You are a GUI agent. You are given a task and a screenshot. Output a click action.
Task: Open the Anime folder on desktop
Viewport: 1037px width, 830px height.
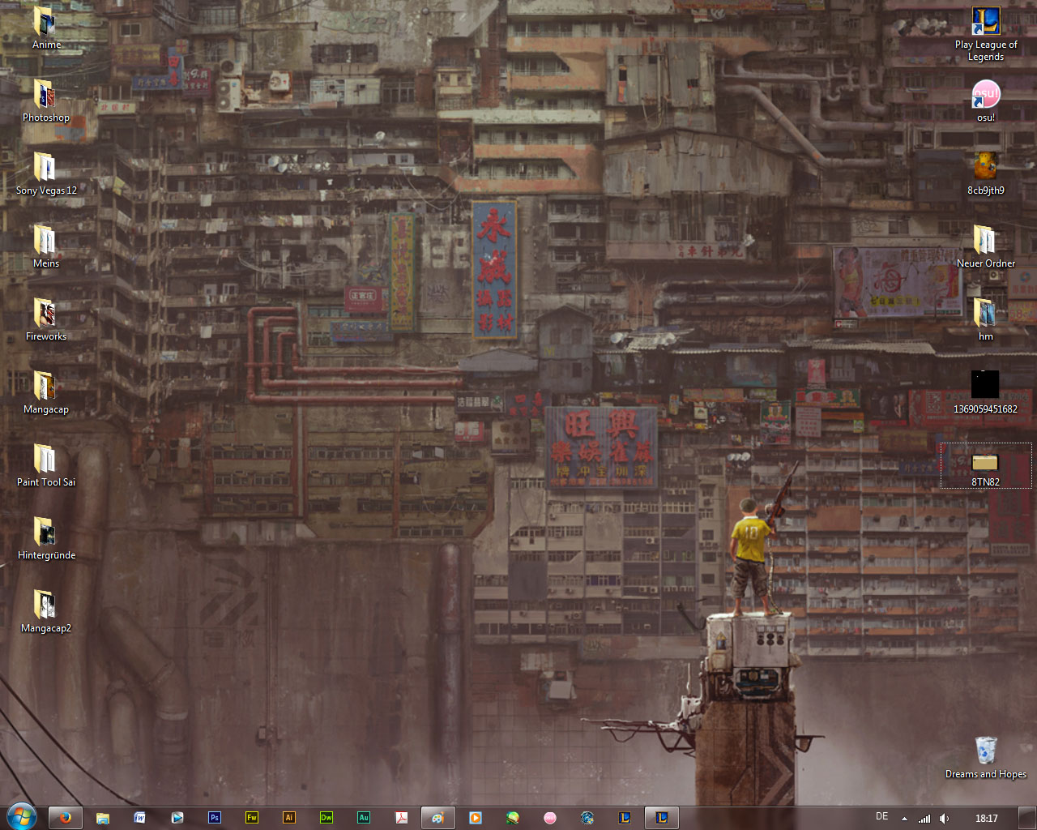pyautogui.click(x=45, y=28)
